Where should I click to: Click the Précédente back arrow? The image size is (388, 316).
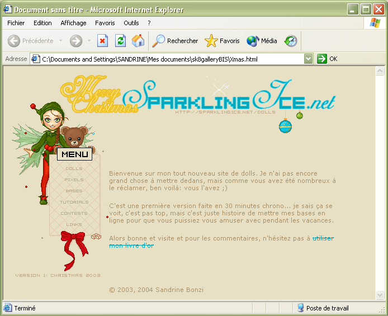pos(31,41)
